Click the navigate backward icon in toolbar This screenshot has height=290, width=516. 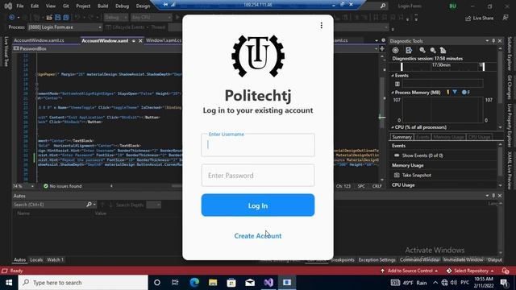(x=11, y=17)
